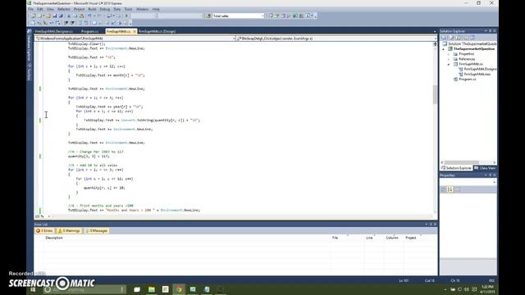
Task: Click the Save toolbar icon
Action: pyautogui.click(x=55, y=16)
